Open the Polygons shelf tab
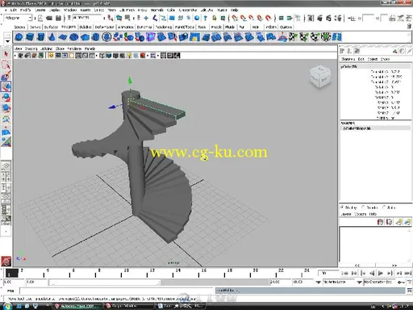 (69, 27)
